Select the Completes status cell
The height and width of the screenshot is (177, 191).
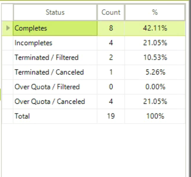(55, 28)
